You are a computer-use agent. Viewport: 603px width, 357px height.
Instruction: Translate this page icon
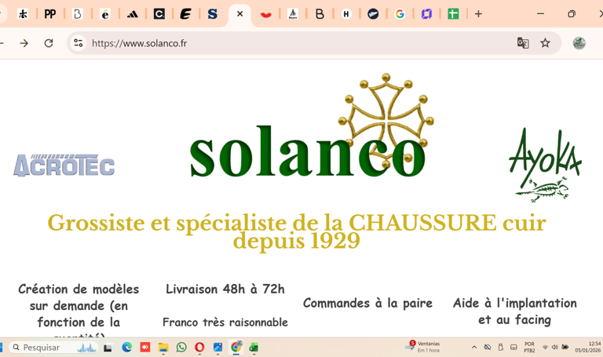pos(523,43)
